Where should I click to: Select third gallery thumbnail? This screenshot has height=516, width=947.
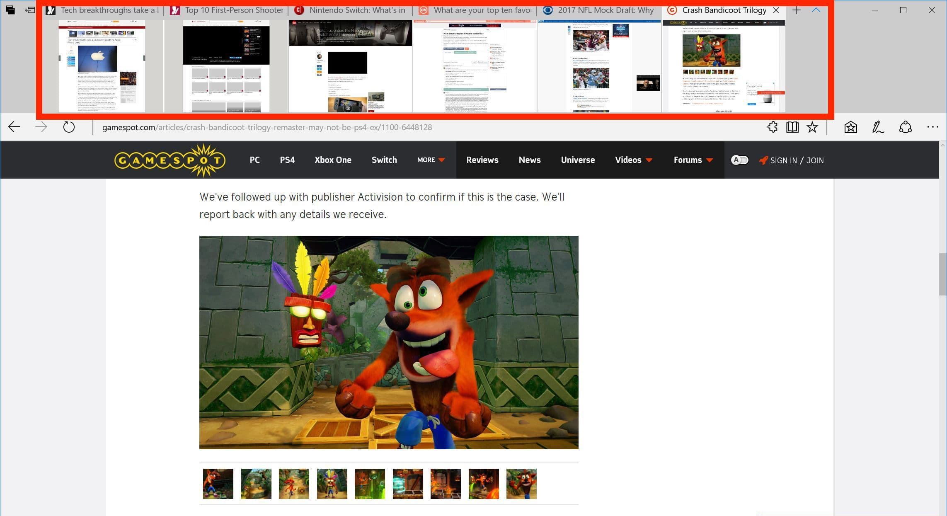tap(294, 484)
